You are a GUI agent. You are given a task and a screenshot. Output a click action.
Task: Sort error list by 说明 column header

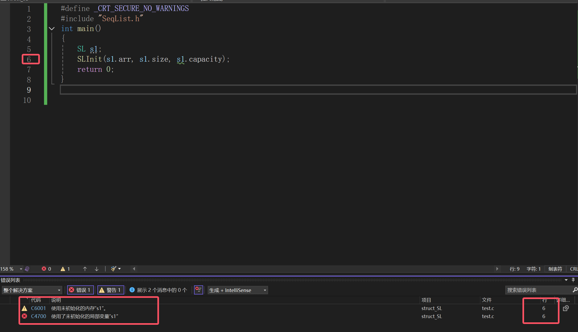pos(56,300)
